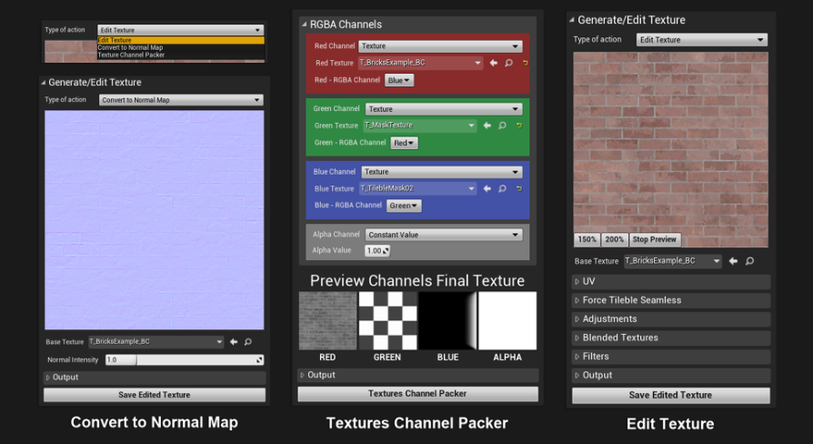Click the Textures Channel Packer button
The height and width of the screenshot is (444, 813).
click(417, 394)
